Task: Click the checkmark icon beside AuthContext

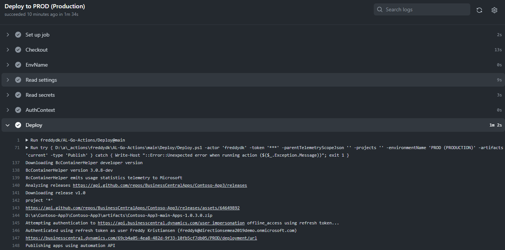Action: point(18,110)
